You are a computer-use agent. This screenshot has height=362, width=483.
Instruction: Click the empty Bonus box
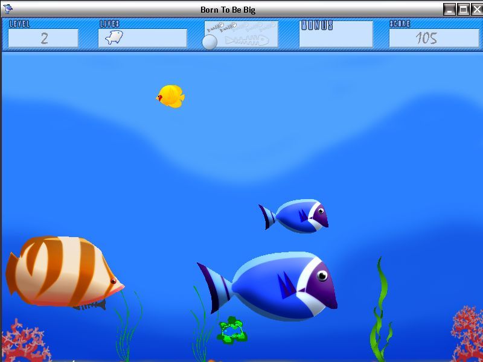[336, 34]
